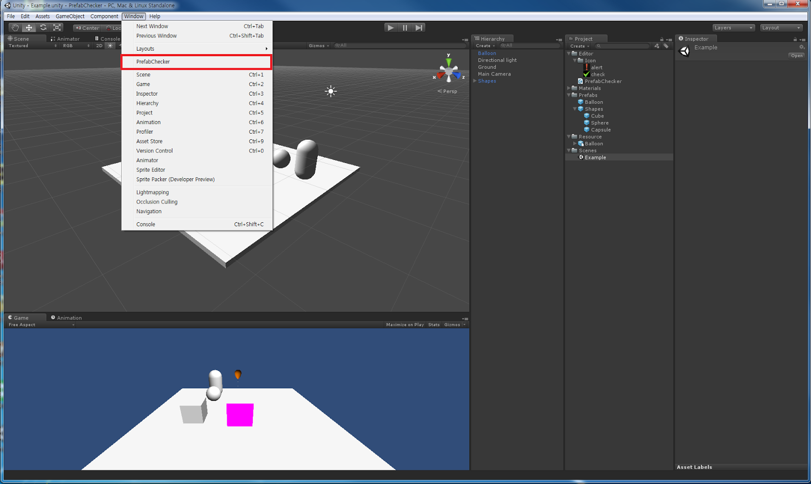
Task: Toggle the Inspector panel lock
Action: [x=795, y=39]
